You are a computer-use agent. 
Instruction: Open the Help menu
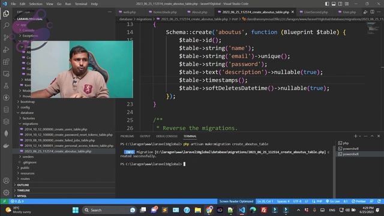pyautogui.click(x=94, y=4)
